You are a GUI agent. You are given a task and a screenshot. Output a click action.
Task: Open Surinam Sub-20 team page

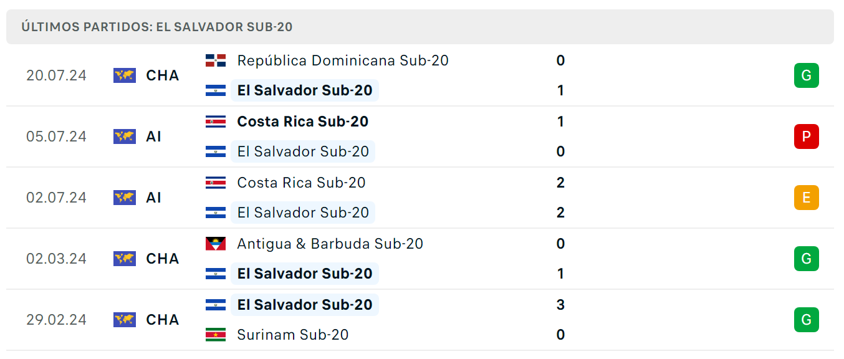[x=293, y=335]
